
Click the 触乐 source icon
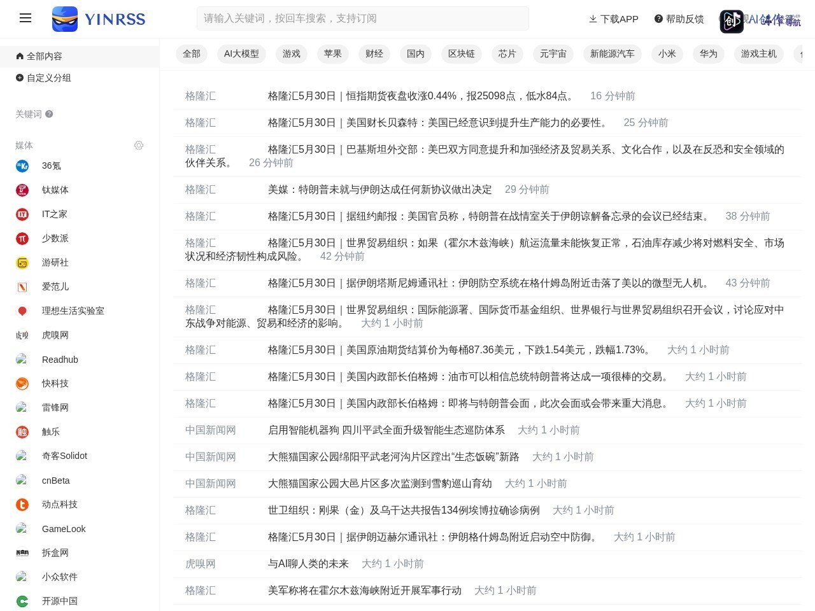click(x=22, y=432)
